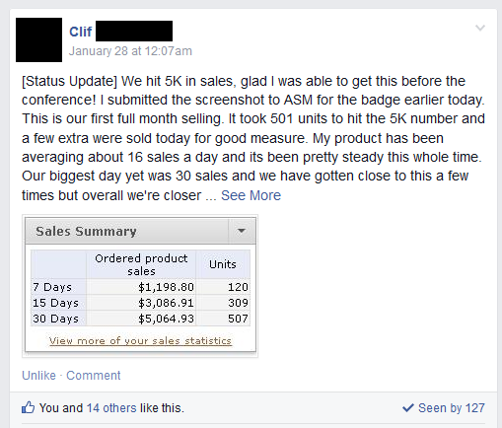This screenshot has width=502, height=428.
Task: Expand the post with See More
Action: point(251,195)
